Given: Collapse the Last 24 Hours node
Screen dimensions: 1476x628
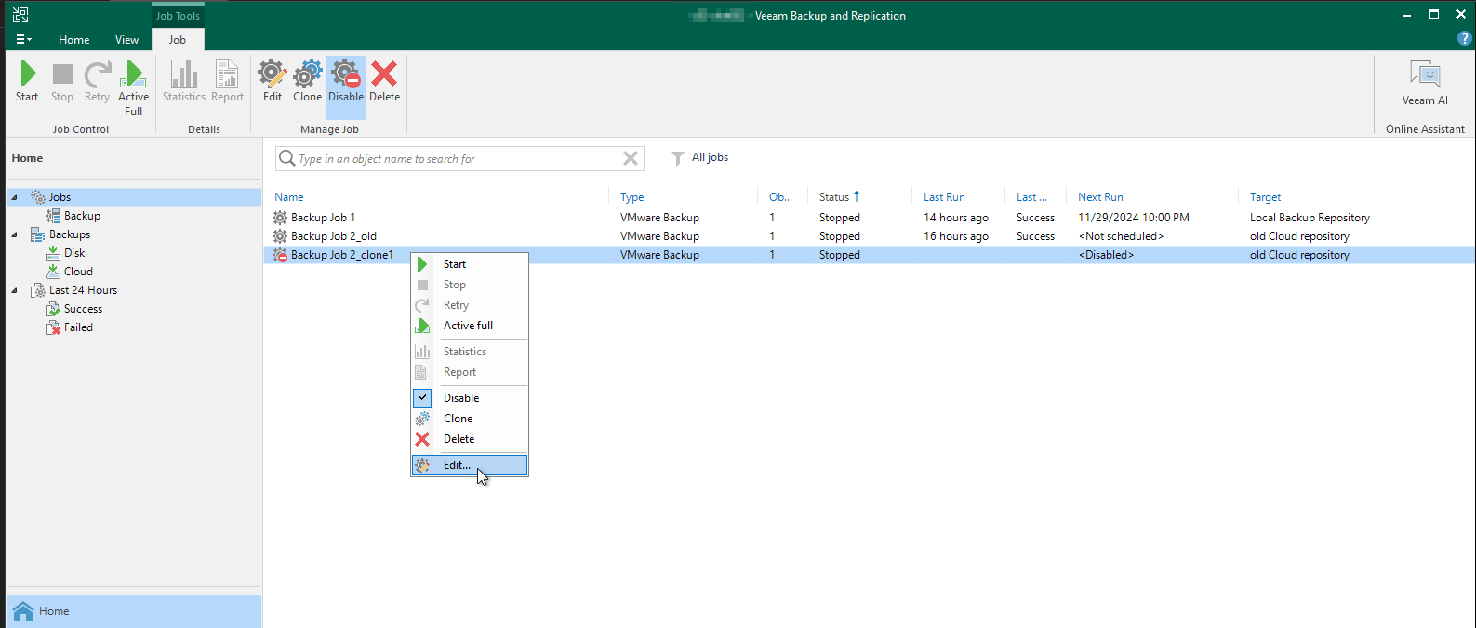Looking at the screenshot, I should pos(14,290).
